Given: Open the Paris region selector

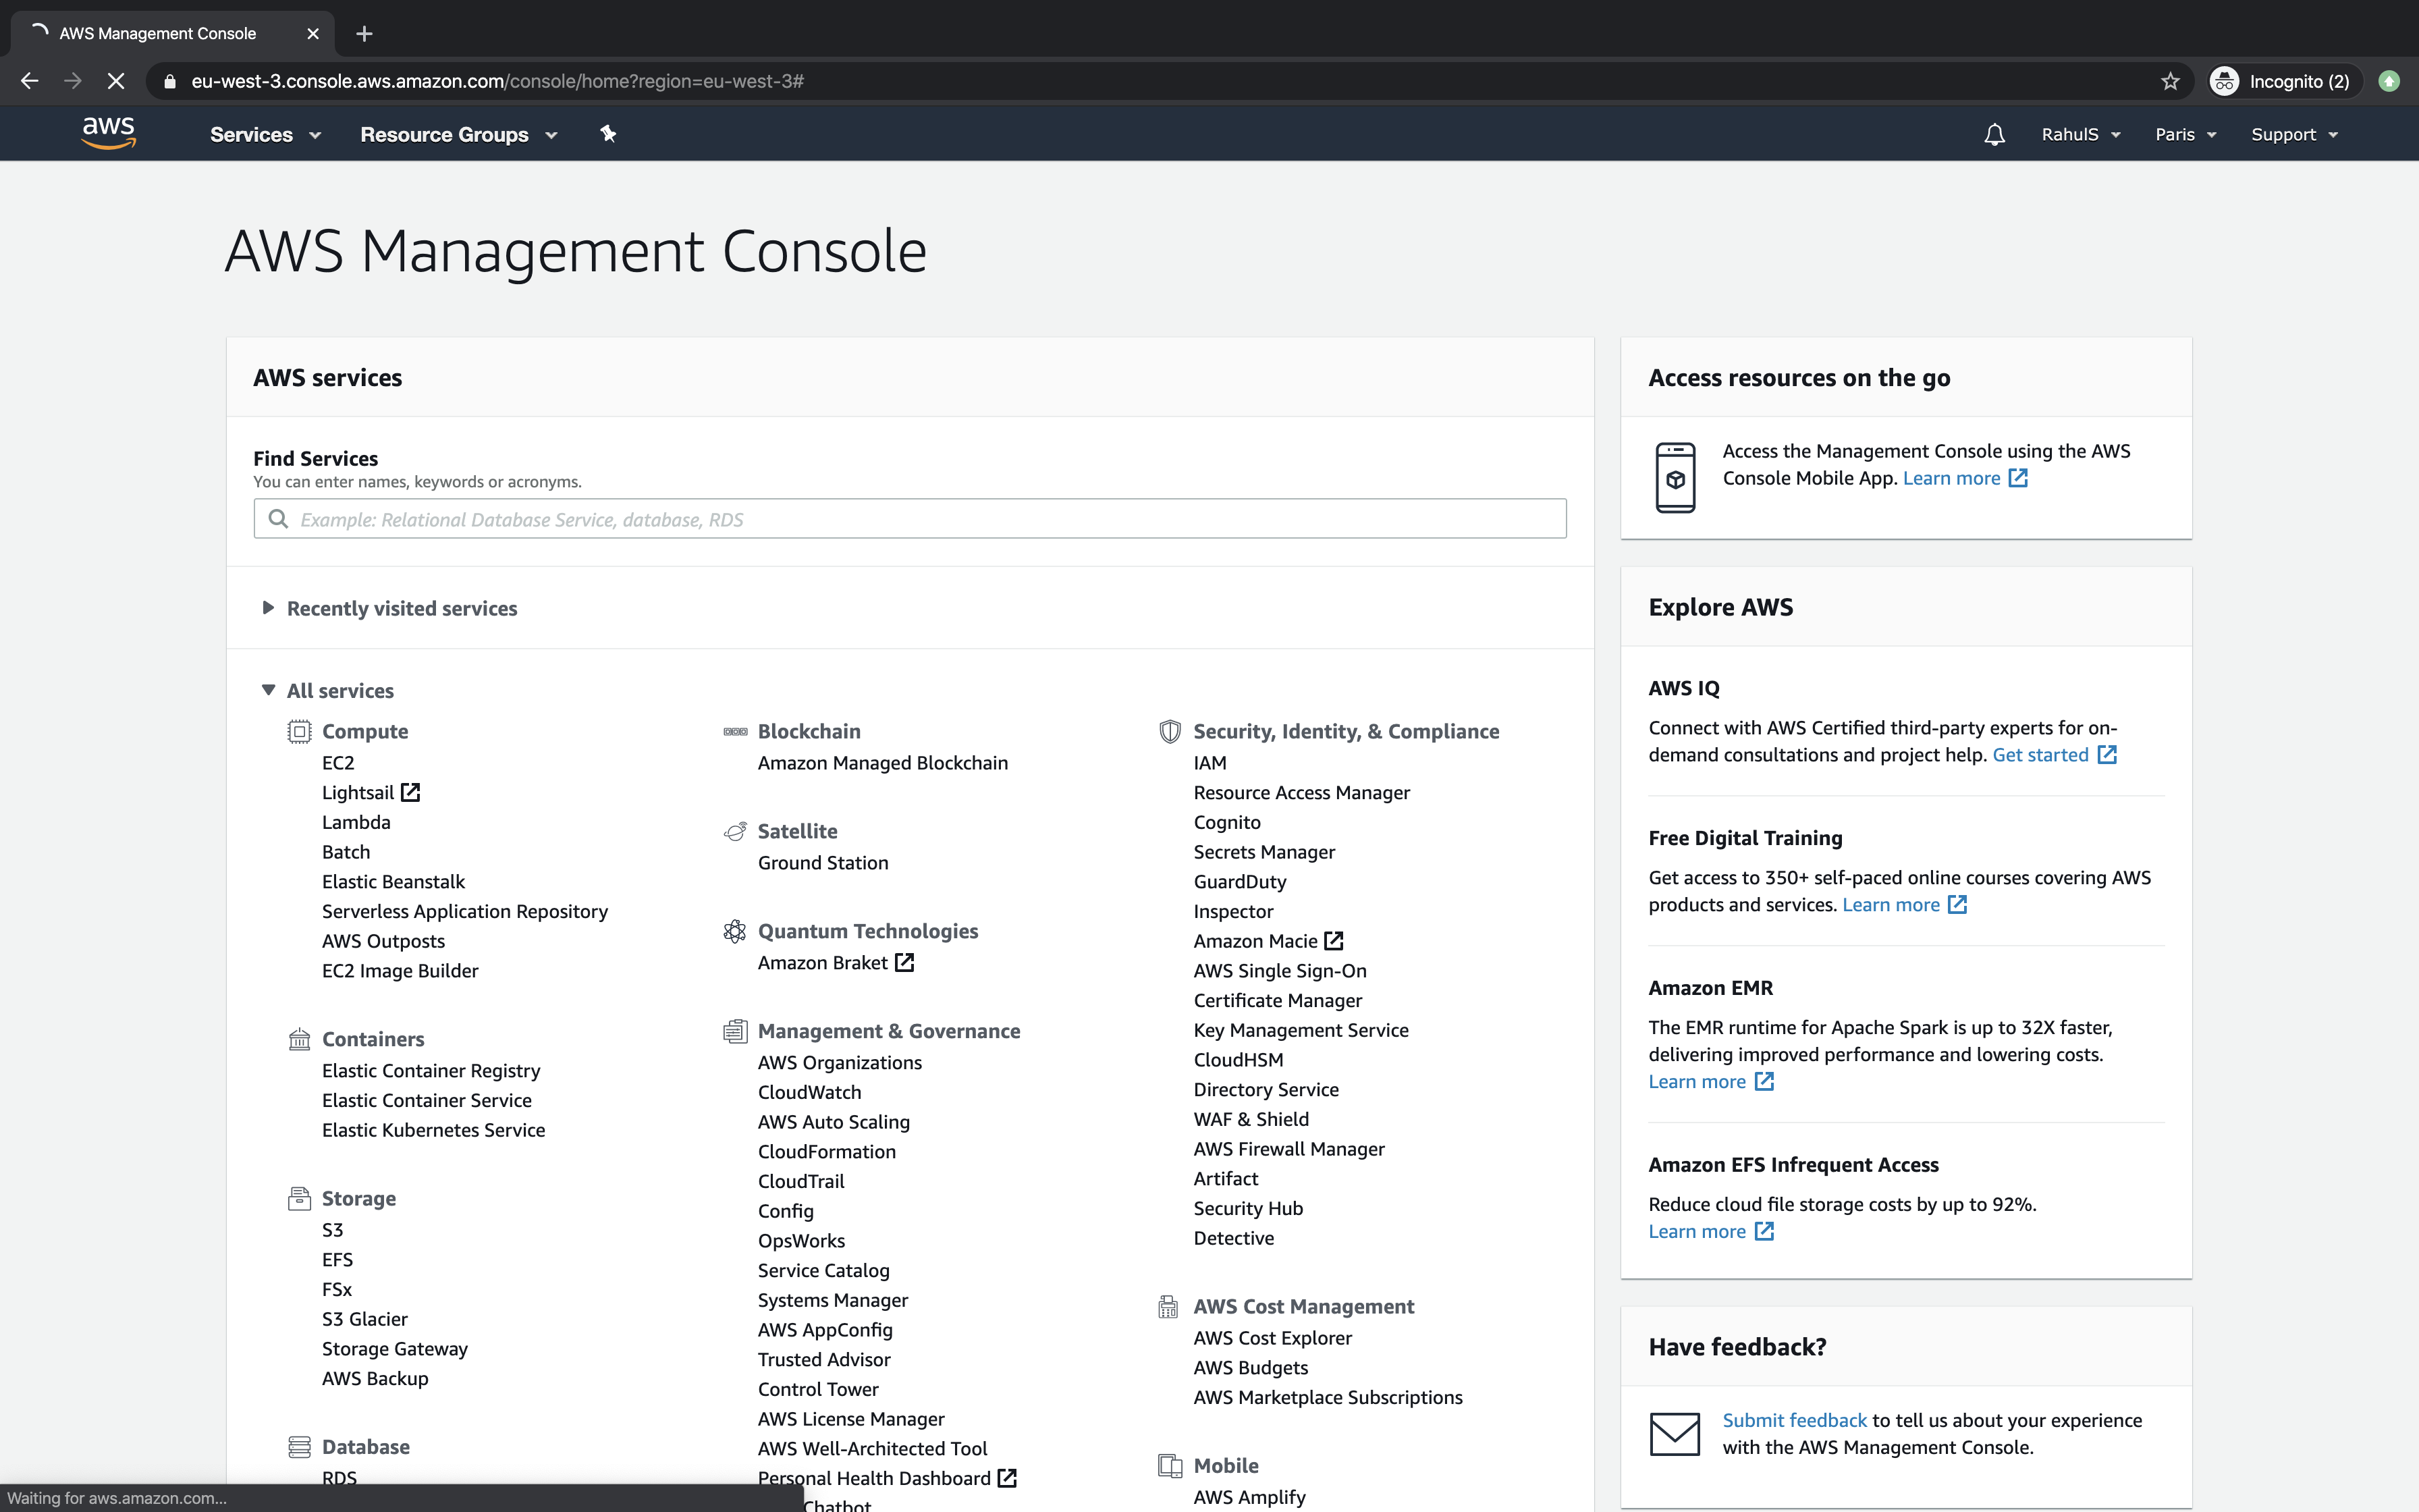Looking at the screenshot, I should (x=2185, y=134).
